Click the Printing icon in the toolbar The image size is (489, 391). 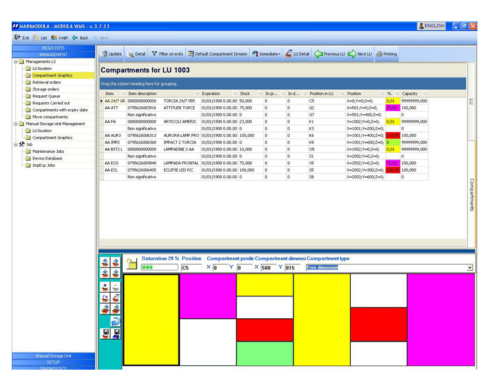[x=380, y=54]
